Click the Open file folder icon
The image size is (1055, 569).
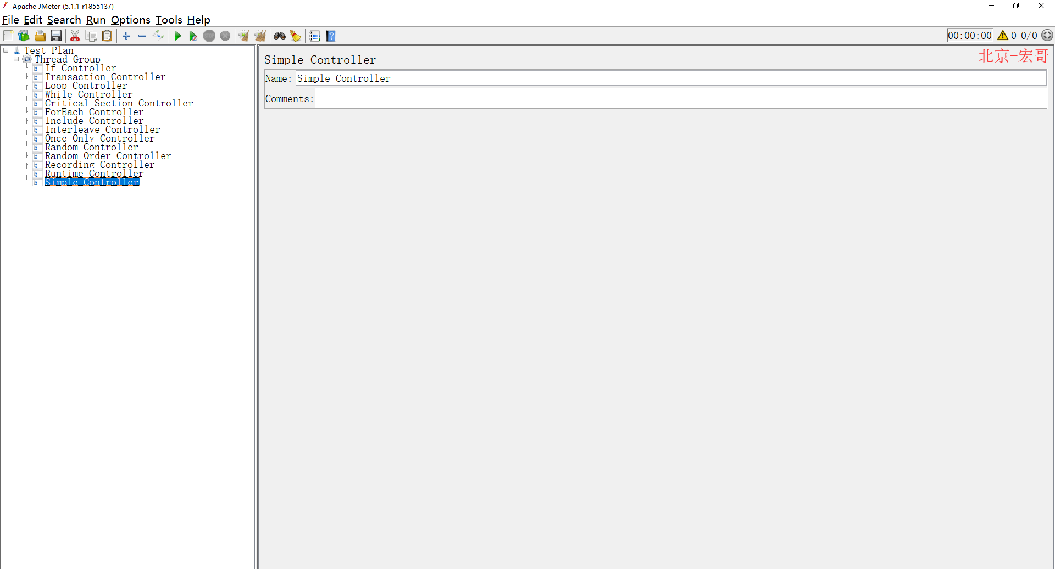point(40,36)
